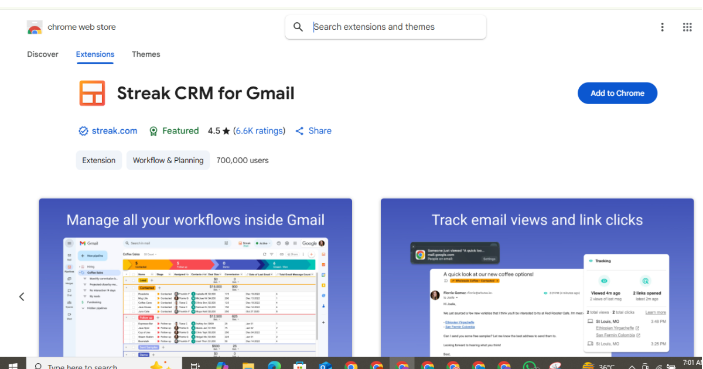
Task: Open the three-dot more options menu
Action: (x=662, y=27)
